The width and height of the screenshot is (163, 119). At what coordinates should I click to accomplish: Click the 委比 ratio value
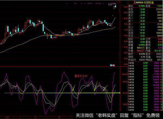[x=141, y=6]
